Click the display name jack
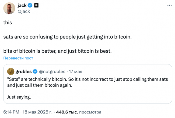 click(x=22, y=5)
